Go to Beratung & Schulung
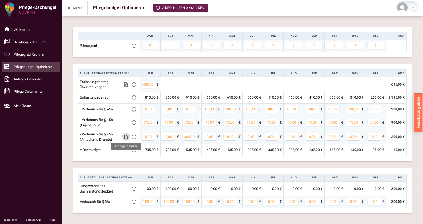The image size is (423, 224). point(31,42)
